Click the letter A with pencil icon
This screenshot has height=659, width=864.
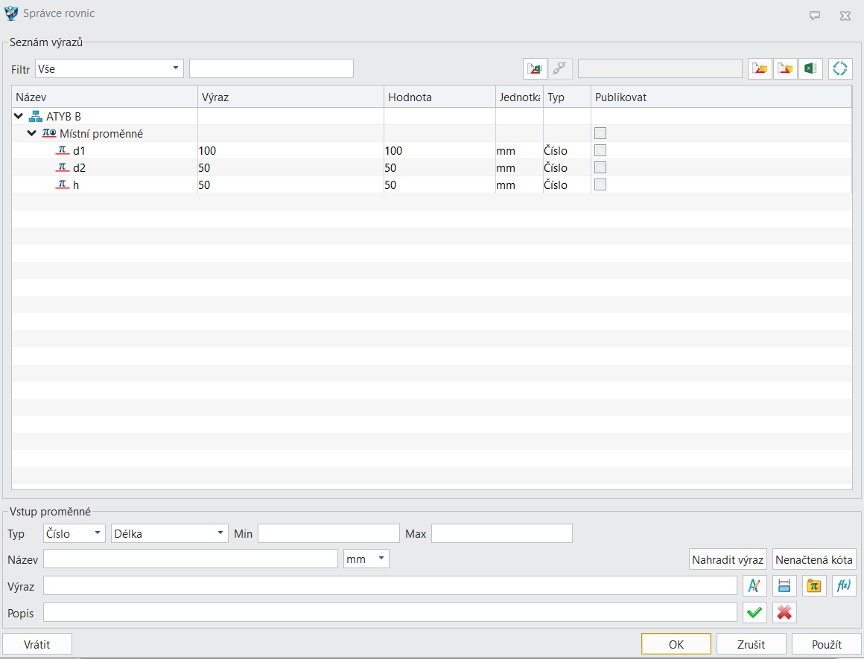[x=755, y=586]
